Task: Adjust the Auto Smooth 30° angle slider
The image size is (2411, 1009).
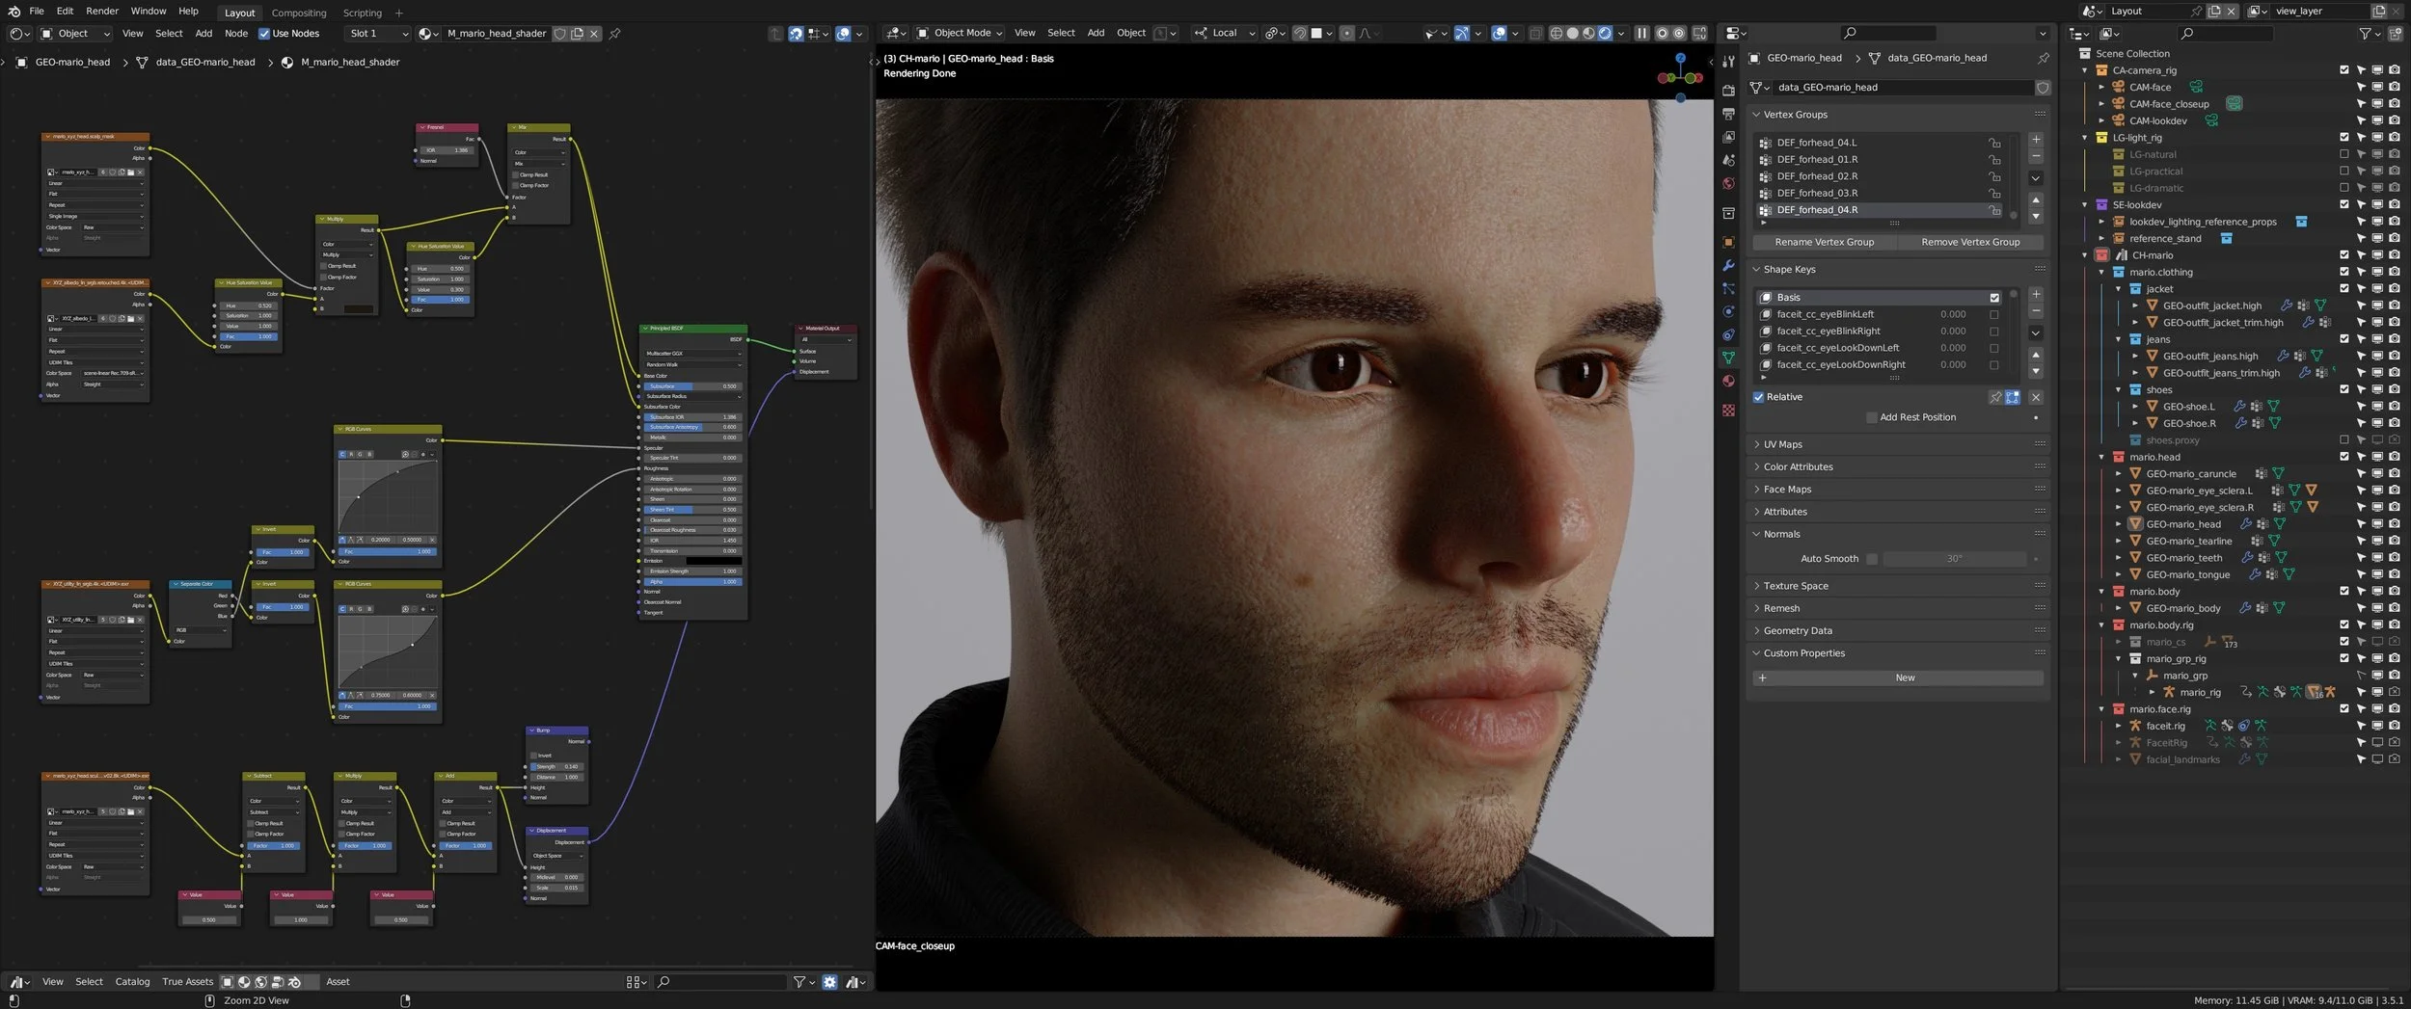Action: 1954,559
